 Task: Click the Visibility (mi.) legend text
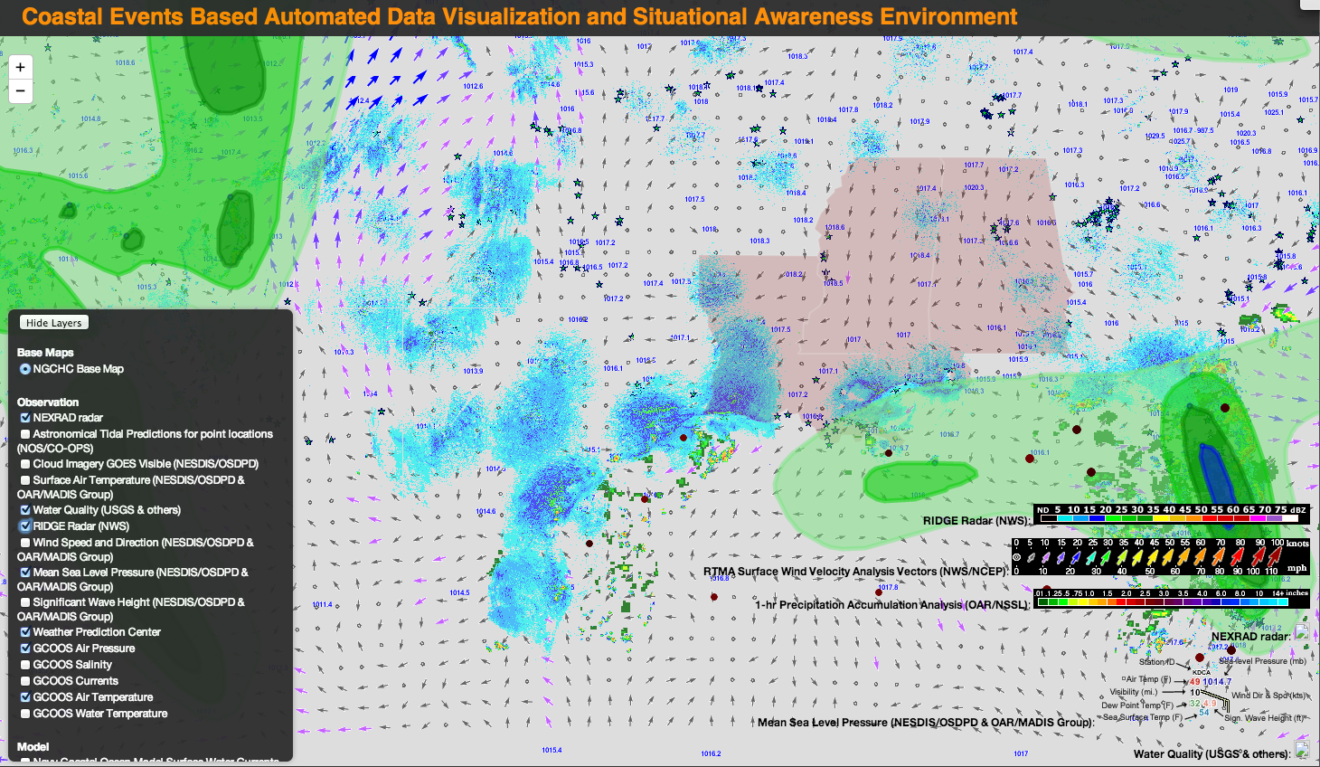click(x=1134, y=692)
